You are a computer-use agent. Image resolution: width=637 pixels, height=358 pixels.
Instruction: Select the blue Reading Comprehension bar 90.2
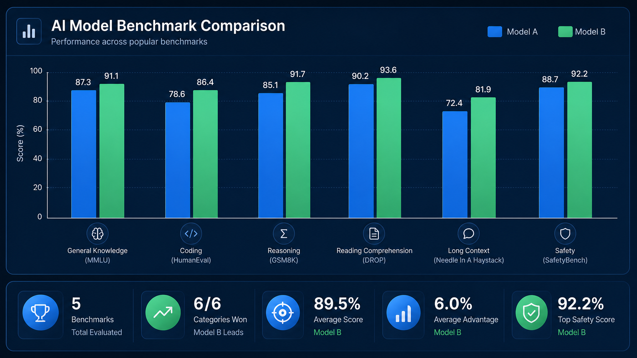[x=361, y=151]
